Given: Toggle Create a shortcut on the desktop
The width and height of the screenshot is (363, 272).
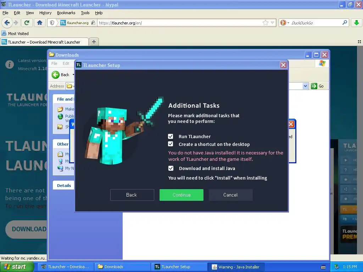Looking at the screenshot, I should pos(171,144).
